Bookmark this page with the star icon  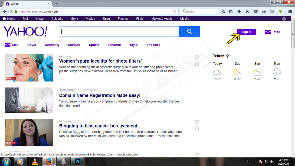click(x=224, y=11)
